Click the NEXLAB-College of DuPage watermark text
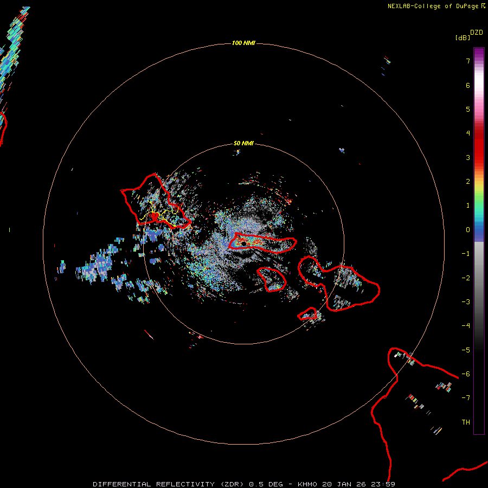This screenshot has height=488, width=488. [x=436, y=6]
